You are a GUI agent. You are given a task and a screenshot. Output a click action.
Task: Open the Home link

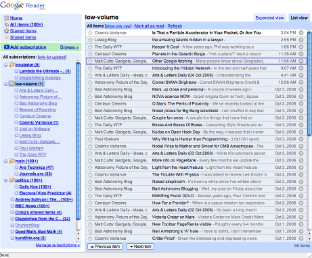[x=16, y=18]
